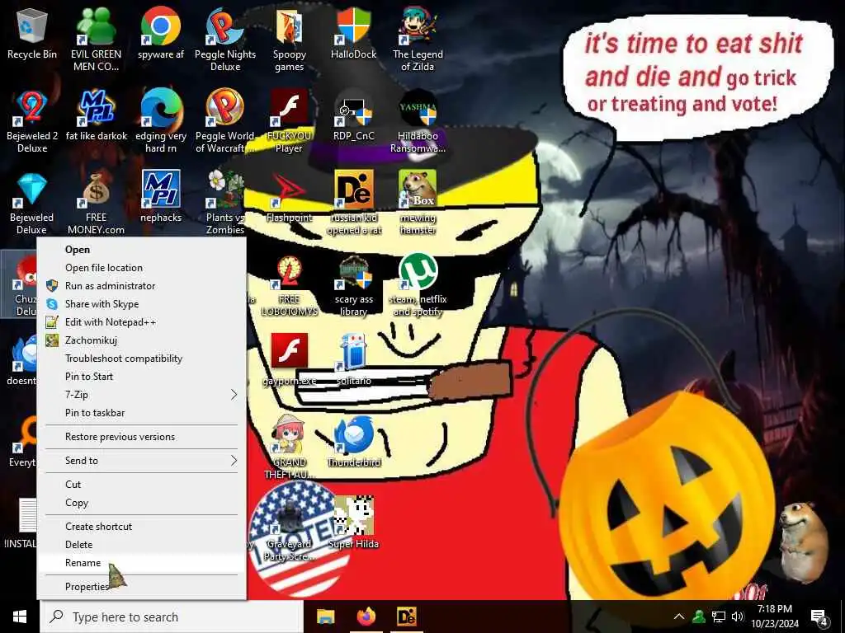
Task: Choose Copy from context menu
Action: [x=141, y=503]
